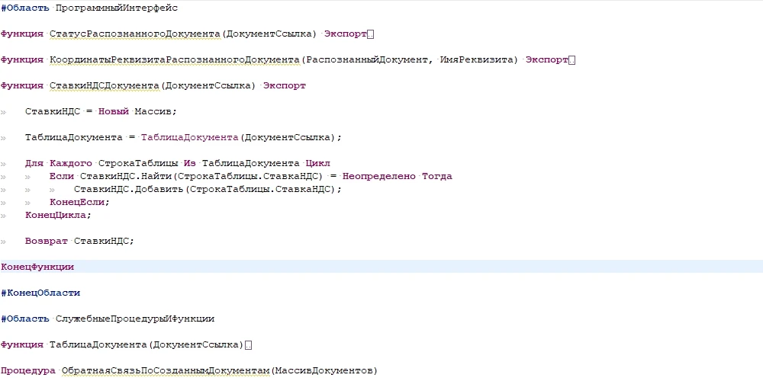Click procedure name ОбратнаяСвязьПоСозданнымДокументам
The image size is (763, 381).
166,371
